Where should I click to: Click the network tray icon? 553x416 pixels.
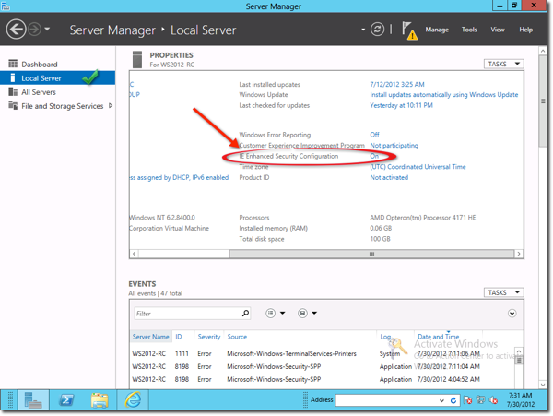[481, 399]
